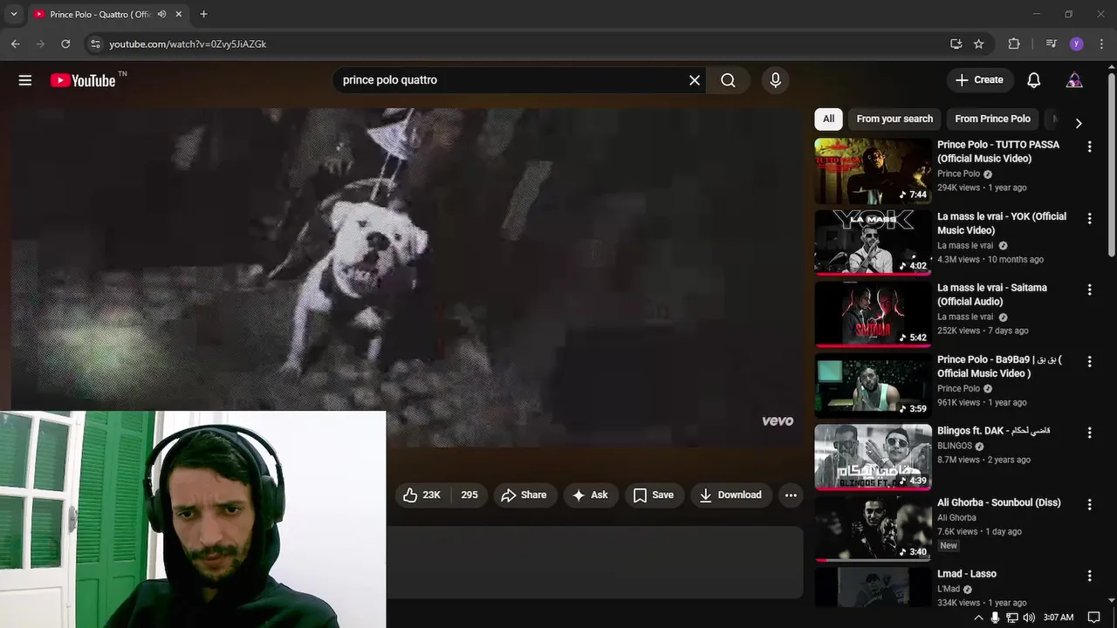Visit the BLINGOS channel name
Image resolution: width=1117 pixels, height=628 pixels.
pyautogui.click(x=955, y=446)
